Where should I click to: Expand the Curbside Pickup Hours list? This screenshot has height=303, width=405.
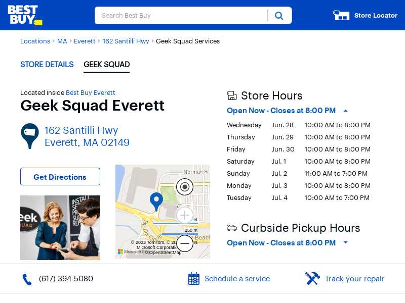click(346, 242)
